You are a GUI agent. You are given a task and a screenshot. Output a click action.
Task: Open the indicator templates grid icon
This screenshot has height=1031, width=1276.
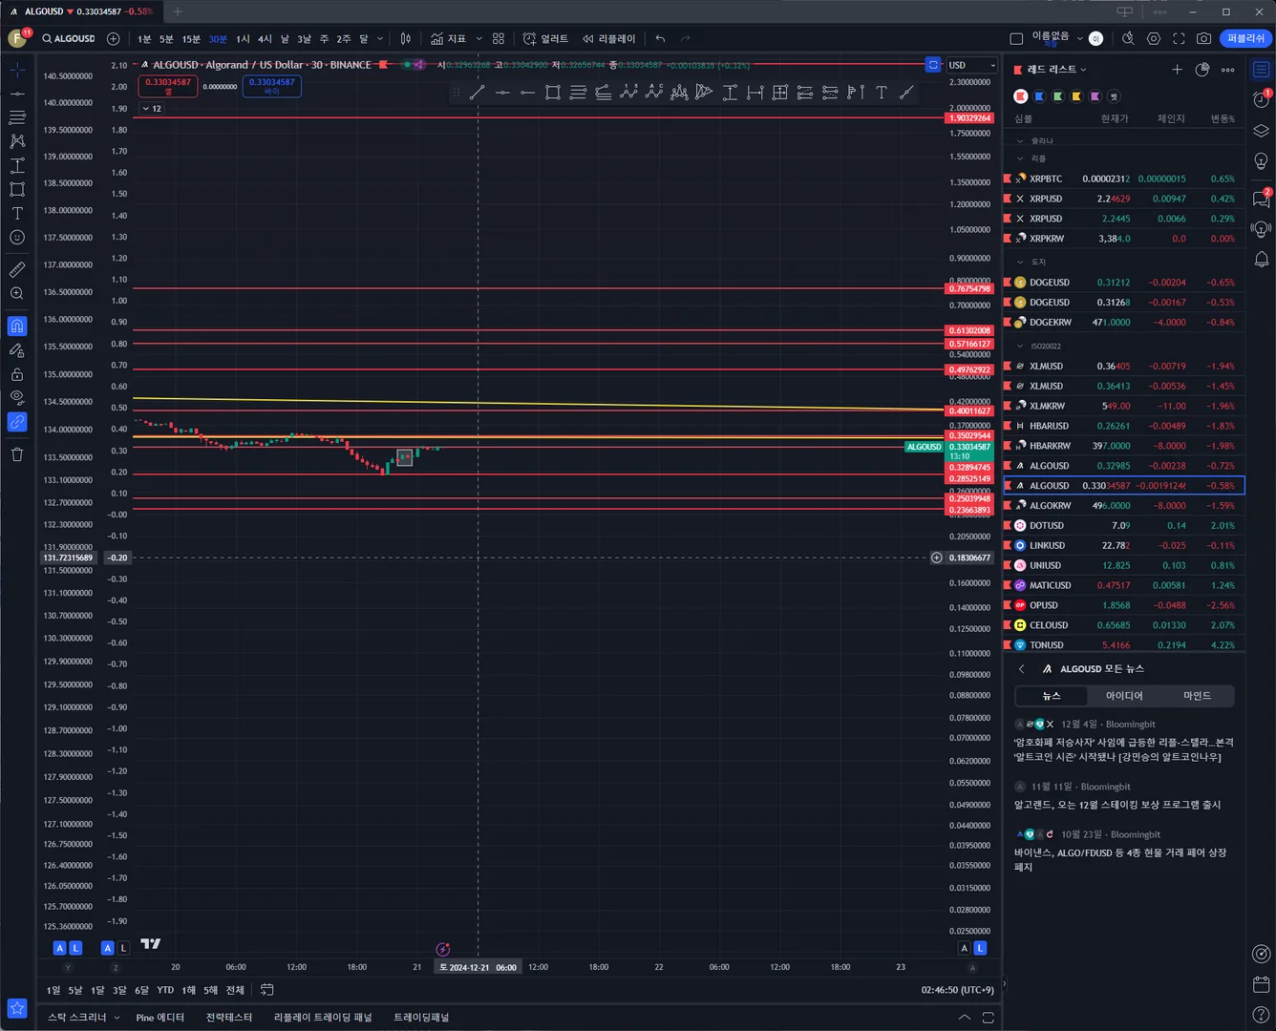click(x=499, y=38)
